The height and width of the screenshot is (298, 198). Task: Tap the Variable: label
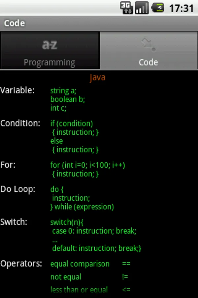[17, 90]
